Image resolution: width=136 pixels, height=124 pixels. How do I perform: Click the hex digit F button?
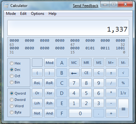(x=62, y=113)
